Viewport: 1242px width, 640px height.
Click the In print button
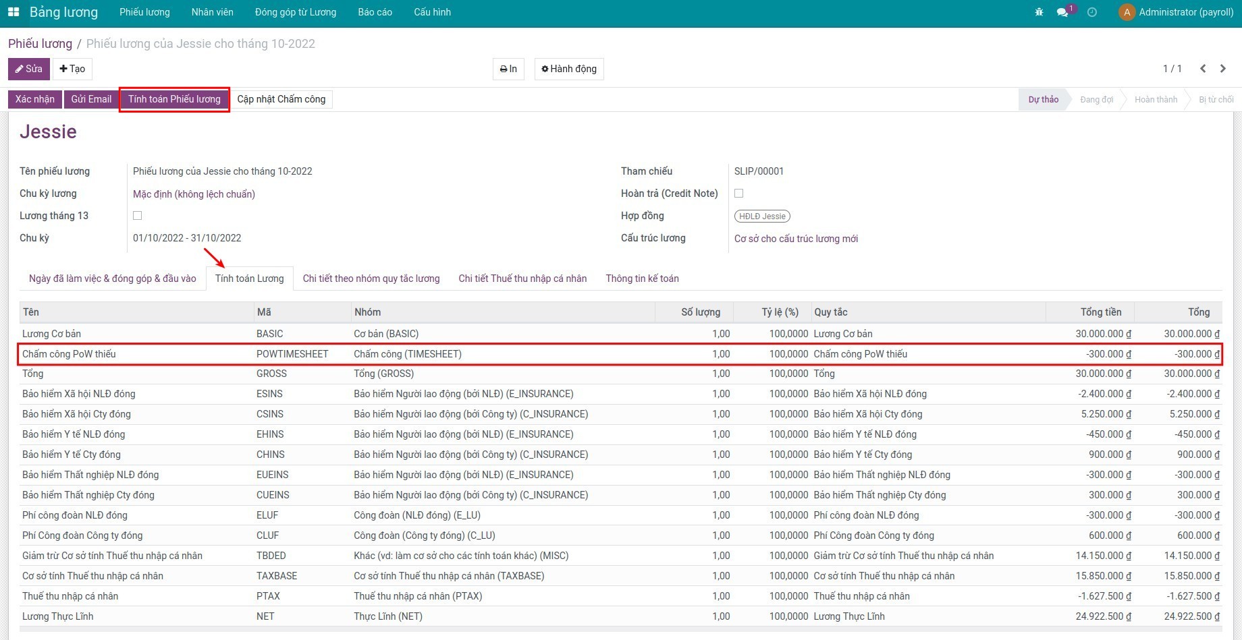point(508,69)
